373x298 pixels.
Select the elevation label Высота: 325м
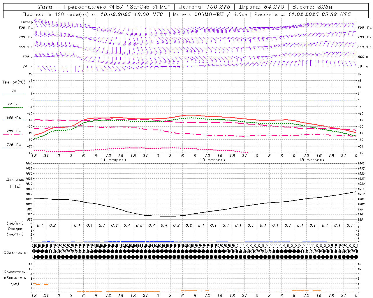click(312, 7)
